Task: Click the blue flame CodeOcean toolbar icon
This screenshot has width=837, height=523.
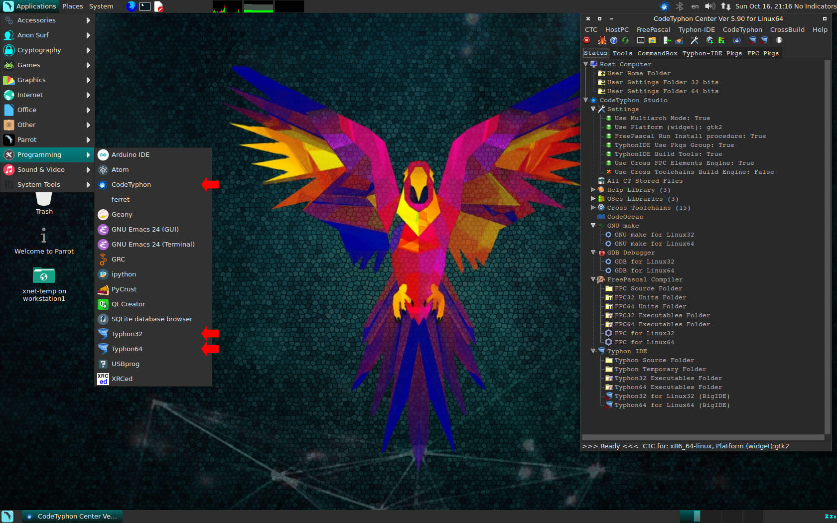Action: pyautogui.click(x=737, y=40)
